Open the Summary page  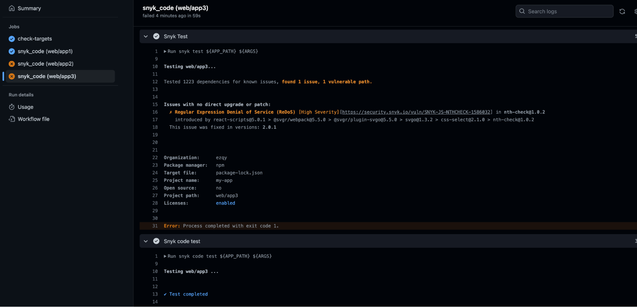click(29, 8)
